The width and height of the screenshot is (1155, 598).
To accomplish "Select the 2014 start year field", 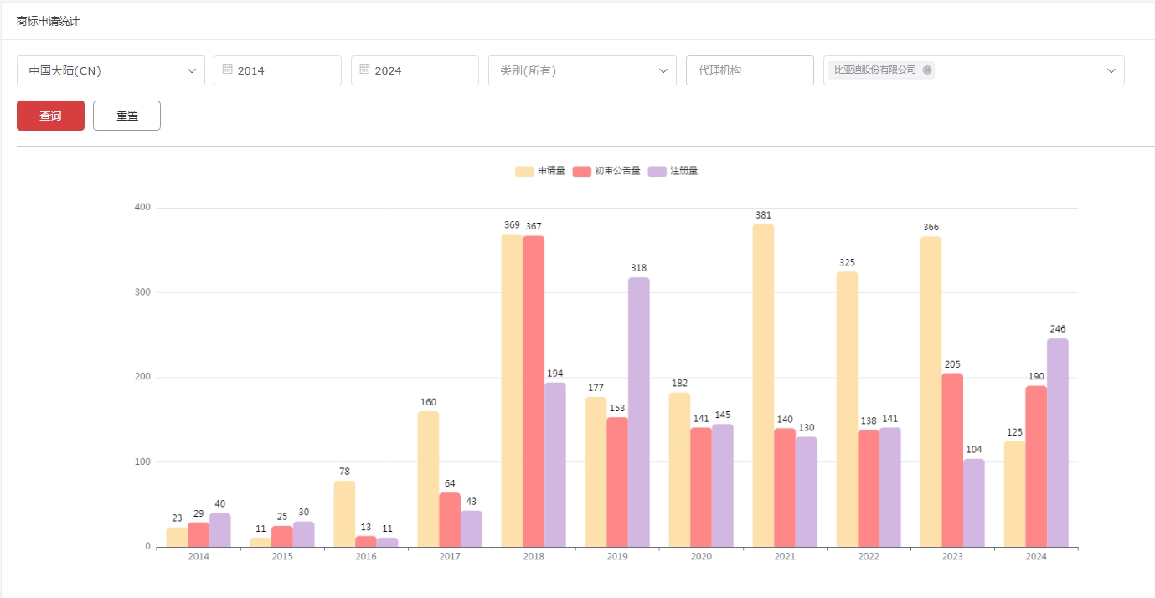I will coord(285,70).
